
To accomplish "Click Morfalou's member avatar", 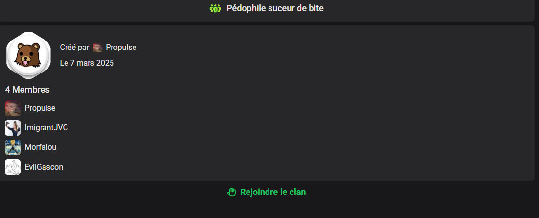I will [x=13, y=147].
